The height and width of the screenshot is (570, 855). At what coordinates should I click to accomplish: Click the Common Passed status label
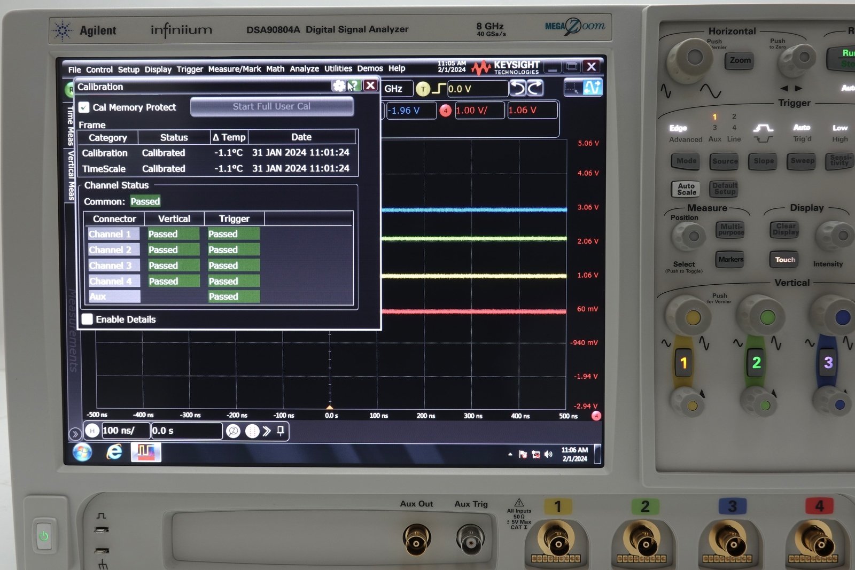[x=145, y=201]
